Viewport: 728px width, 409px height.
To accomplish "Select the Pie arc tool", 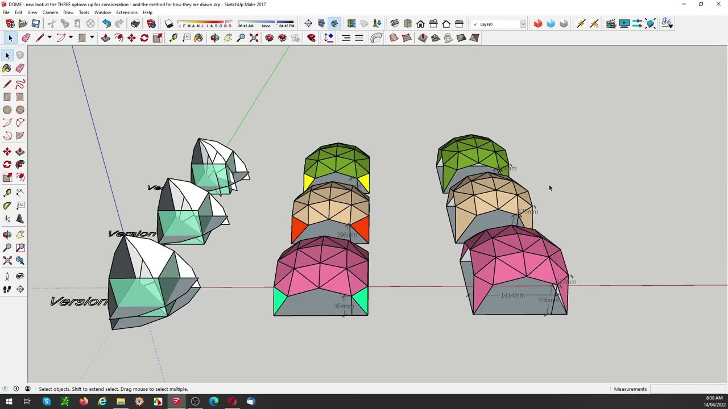I will (x=20, y=136).
